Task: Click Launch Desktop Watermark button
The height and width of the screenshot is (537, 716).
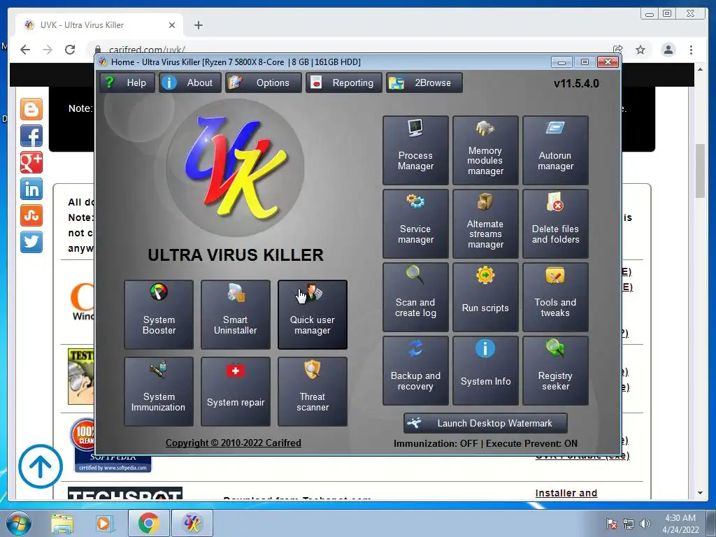Action: click(x=485, y=423)
